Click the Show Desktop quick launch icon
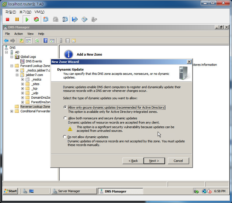The width and height of the screenshot is (232, 203). tap(31, 191)
